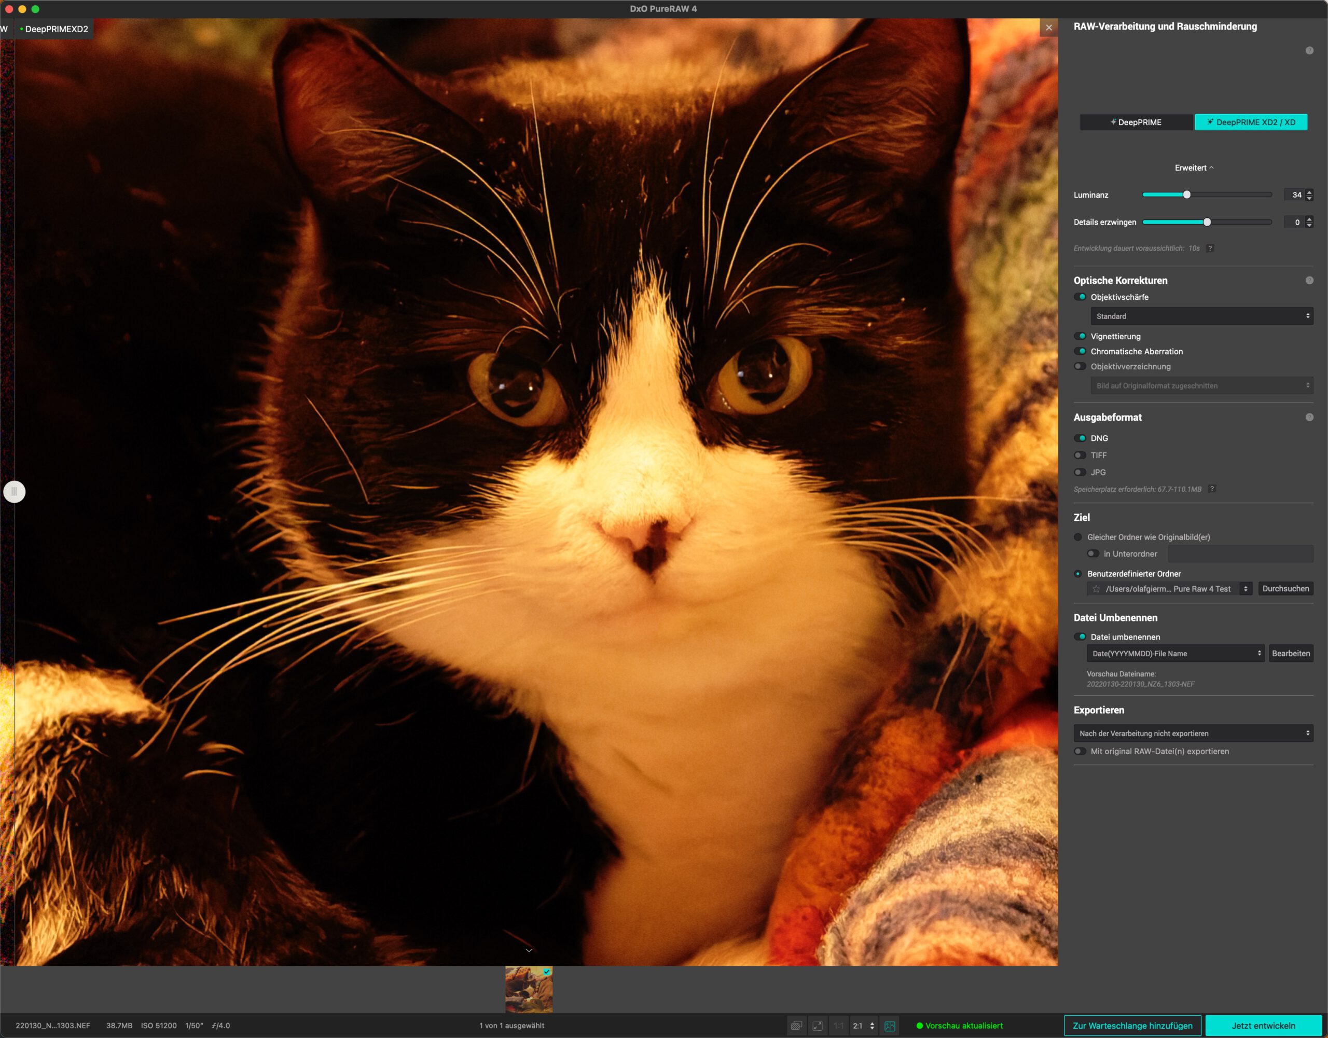Select the DeepPRIME XD2 / XD mode
Viewport: 1328px width, 1038px height.
click(x=1251, y=122)
